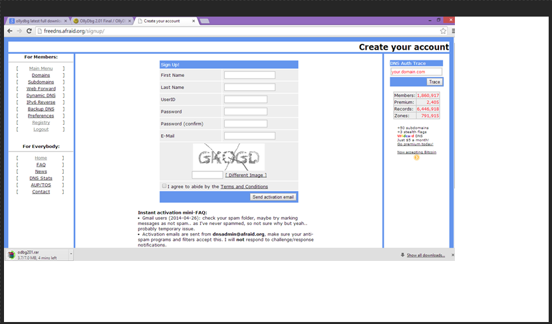This screenshot has height=324, width=552.
Task: Switch to the OllyDbg 2.01 Final tab
Action: pyautogui.click(x=102, y=21)
